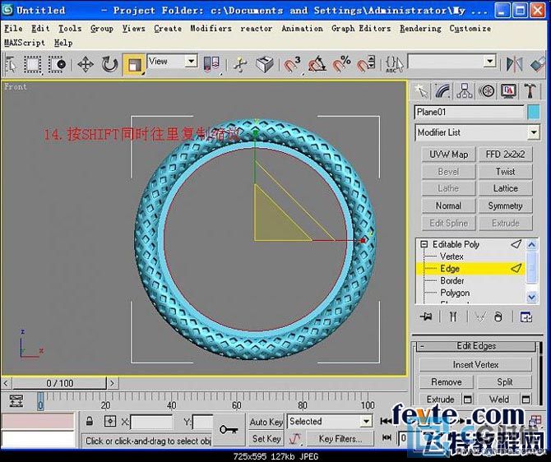
Task: Select the Select by Name tool
Action: click(x=11, y=64)
